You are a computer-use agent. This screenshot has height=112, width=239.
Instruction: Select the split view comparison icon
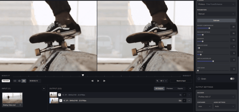[x=19, y=81]
